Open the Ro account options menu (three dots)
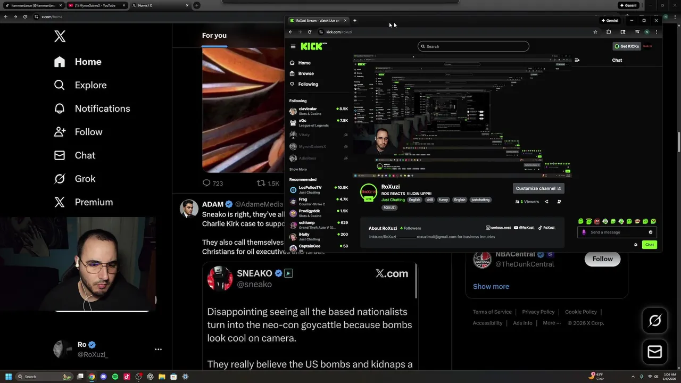The height and width of the screenshot is (383, 681). tap(158, 349)
